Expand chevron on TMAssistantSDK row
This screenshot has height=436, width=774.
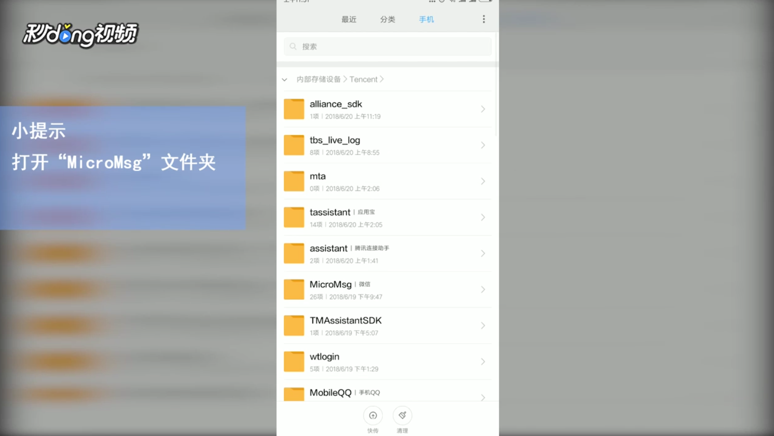coord(483,325)
